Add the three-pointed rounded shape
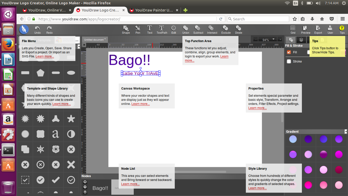The image size is (348, 196). [x=56, y=118]
